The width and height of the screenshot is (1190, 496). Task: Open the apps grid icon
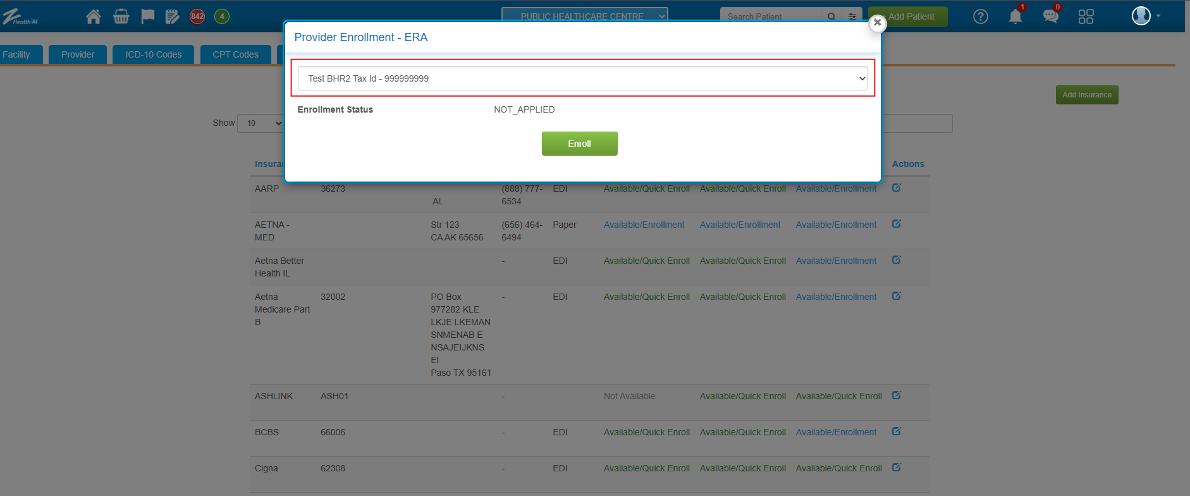(x=1086, y=16)
